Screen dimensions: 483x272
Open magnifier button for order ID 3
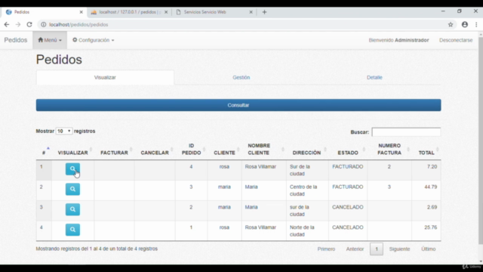[72, 189]
